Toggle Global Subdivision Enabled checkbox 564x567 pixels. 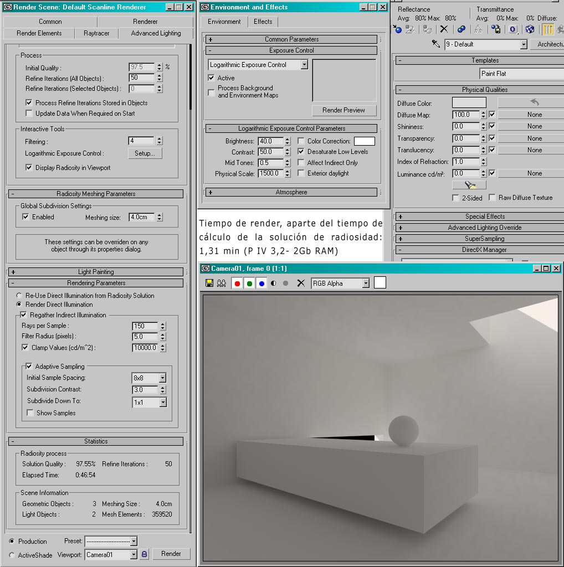pos(25,217)
